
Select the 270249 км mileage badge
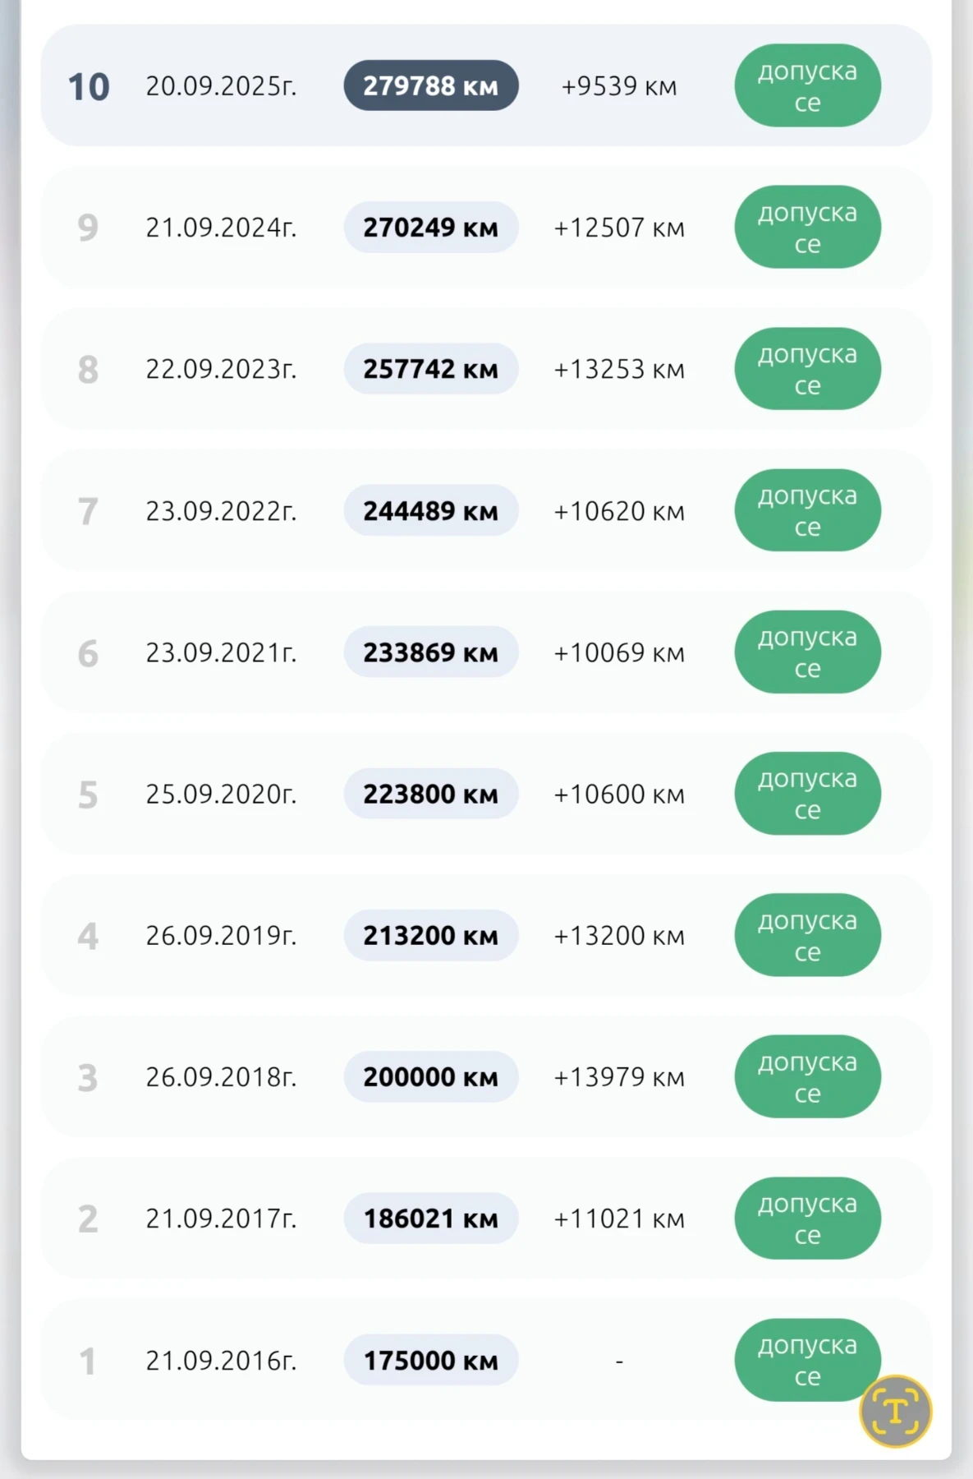point(430,228)
